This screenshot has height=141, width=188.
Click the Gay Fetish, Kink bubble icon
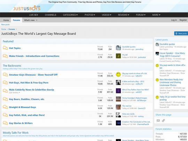click(5, 115)
